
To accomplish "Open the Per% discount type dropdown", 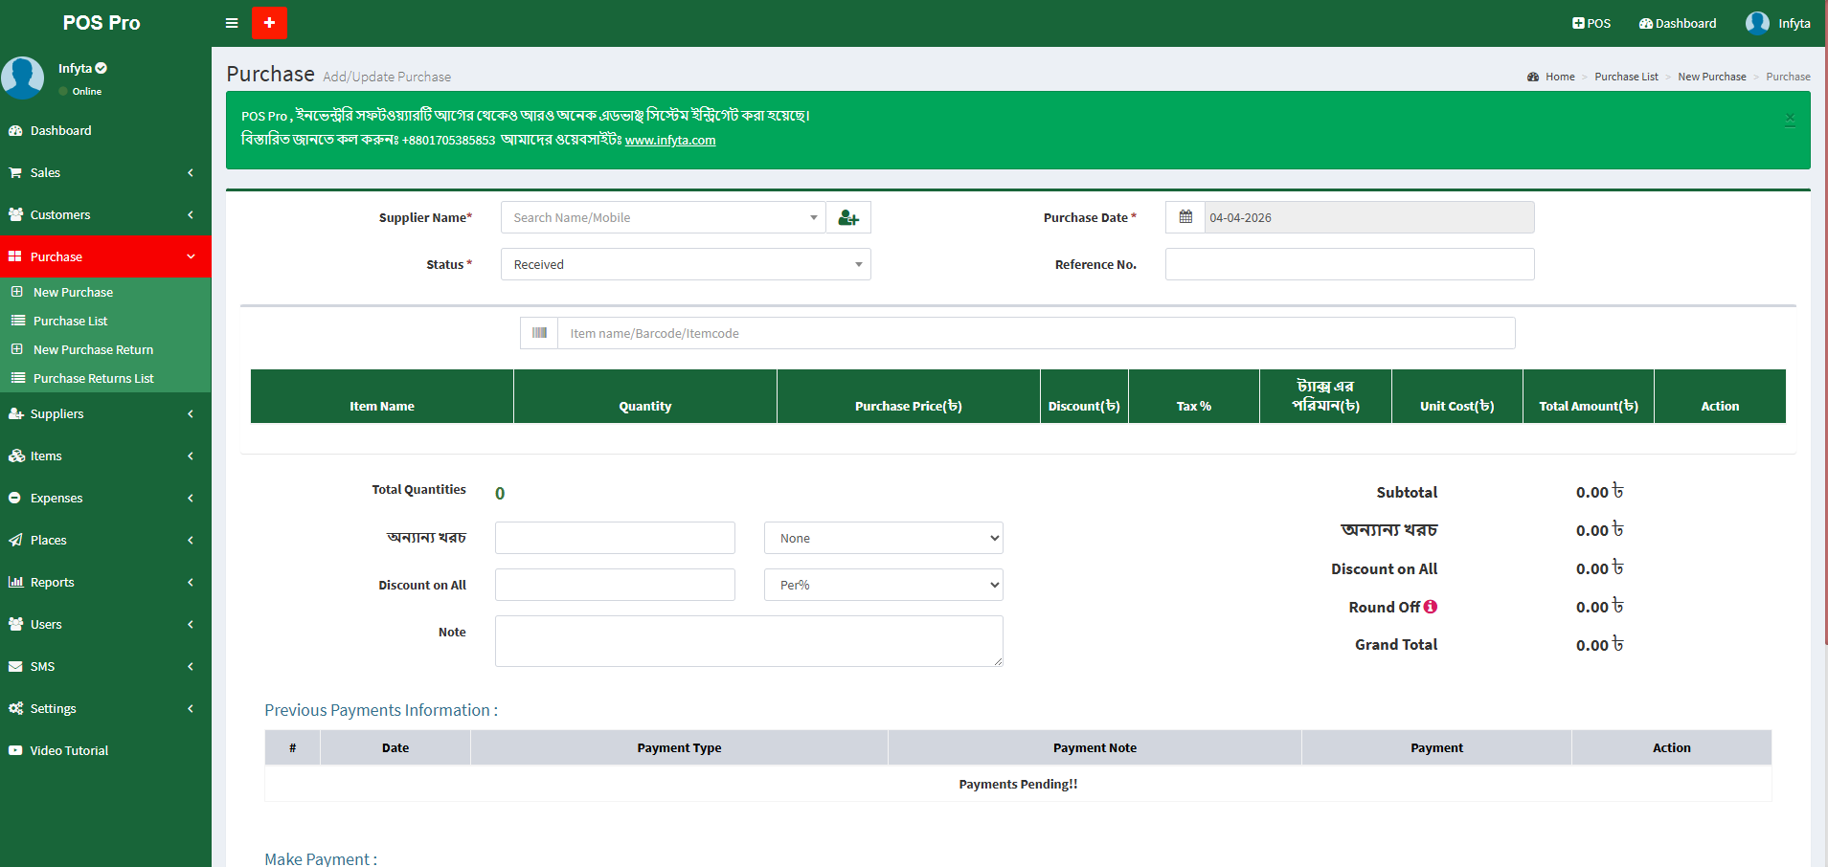I will pyautogui.click(x=883, y=586).
